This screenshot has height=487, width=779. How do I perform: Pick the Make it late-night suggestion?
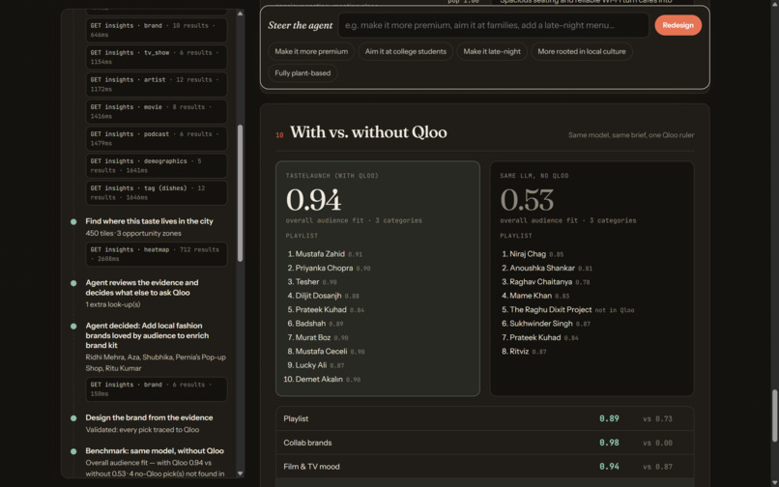tap(492, 51)
